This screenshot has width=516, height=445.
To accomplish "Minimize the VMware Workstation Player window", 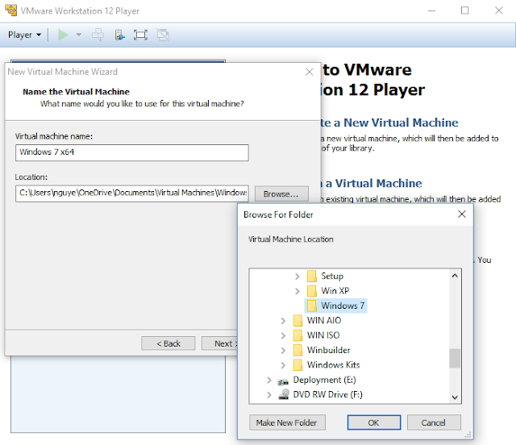I will pos(431,10).
